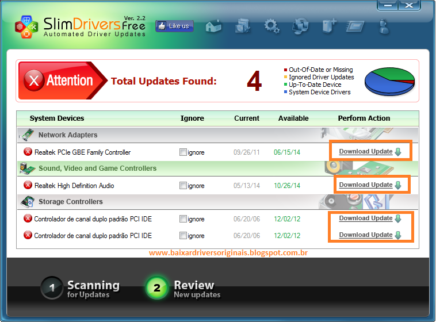Tick ignore for Realtek High Definition Audio

[183, 186]
